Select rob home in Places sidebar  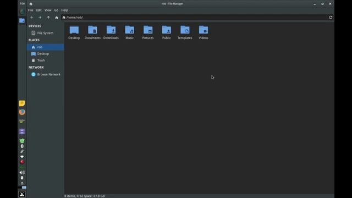click(45, 47)
